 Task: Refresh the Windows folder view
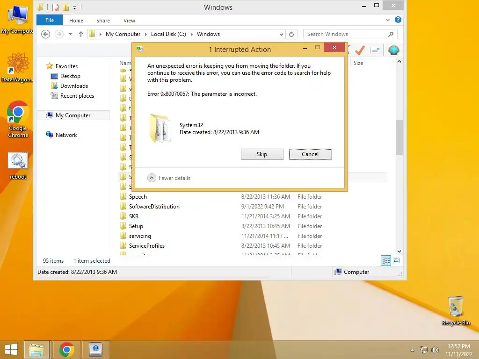pos(291,34)
